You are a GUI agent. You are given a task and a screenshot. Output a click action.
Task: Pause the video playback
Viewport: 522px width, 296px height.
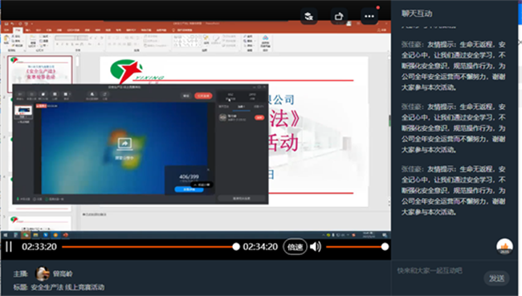tap(9, 247)
